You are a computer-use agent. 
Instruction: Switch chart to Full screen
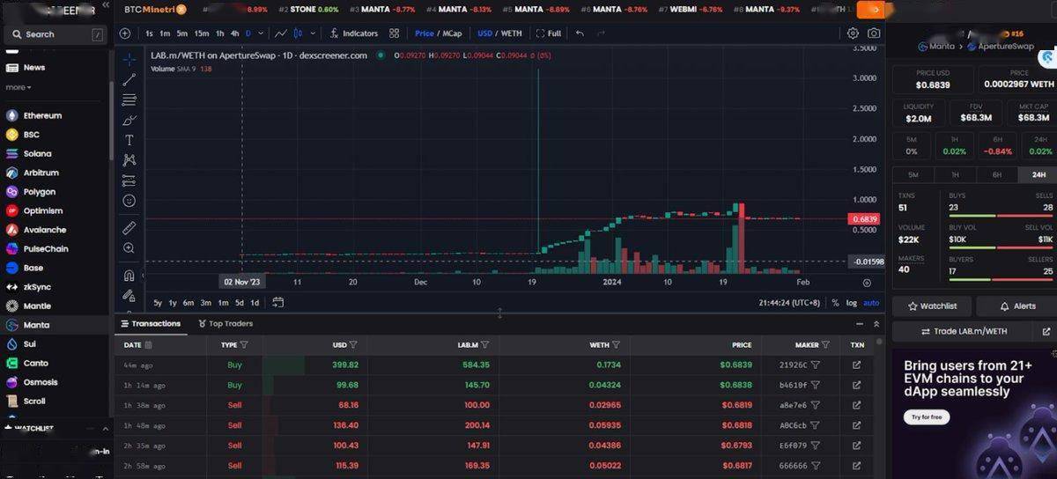(548, 33)
